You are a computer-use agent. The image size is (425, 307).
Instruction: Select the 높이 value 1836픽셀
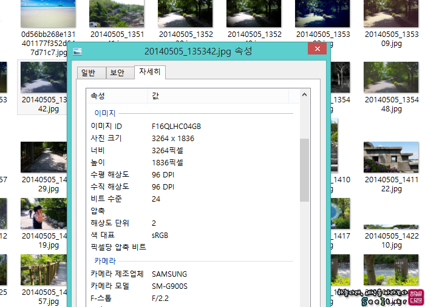click(x=168, y=163)
